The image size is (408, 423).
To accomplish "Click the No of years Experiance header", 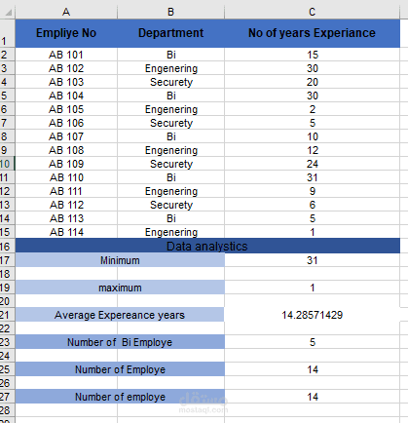I will pos(312,33).
